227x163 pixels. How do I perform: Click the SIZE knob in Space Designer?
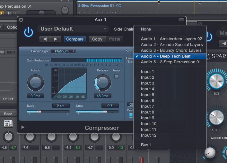pos(217,81)
